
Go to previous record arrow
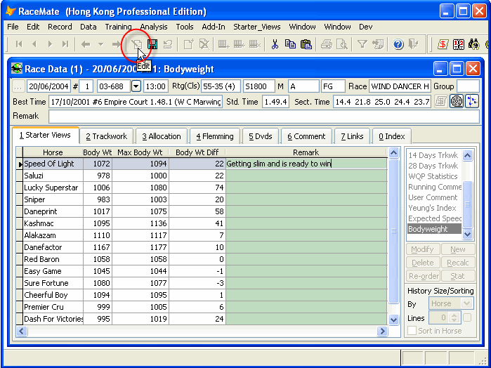click(34, 44)
